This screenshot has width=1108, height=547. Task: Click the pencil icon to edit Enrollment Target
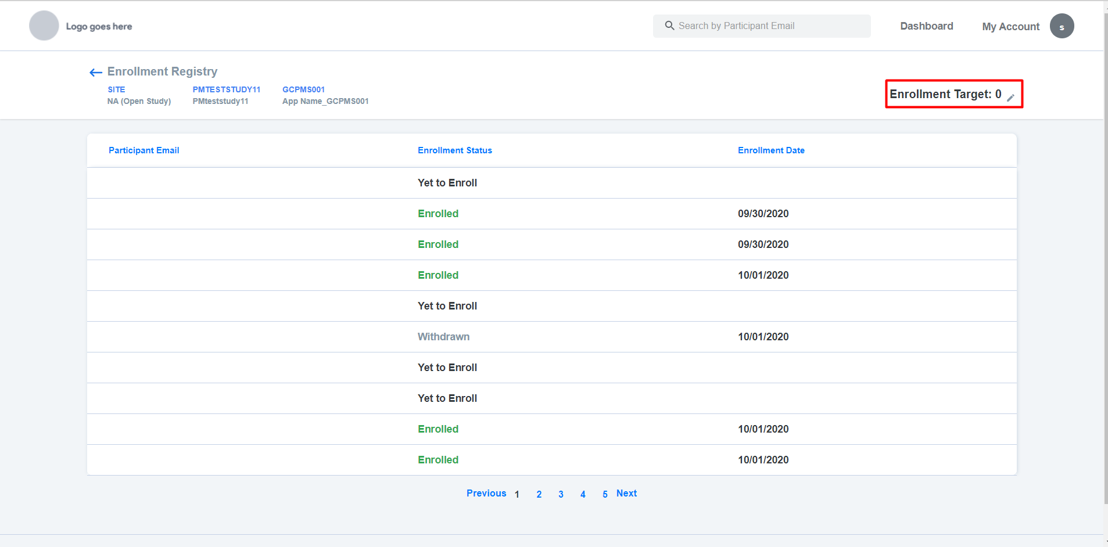[1010, 97]
